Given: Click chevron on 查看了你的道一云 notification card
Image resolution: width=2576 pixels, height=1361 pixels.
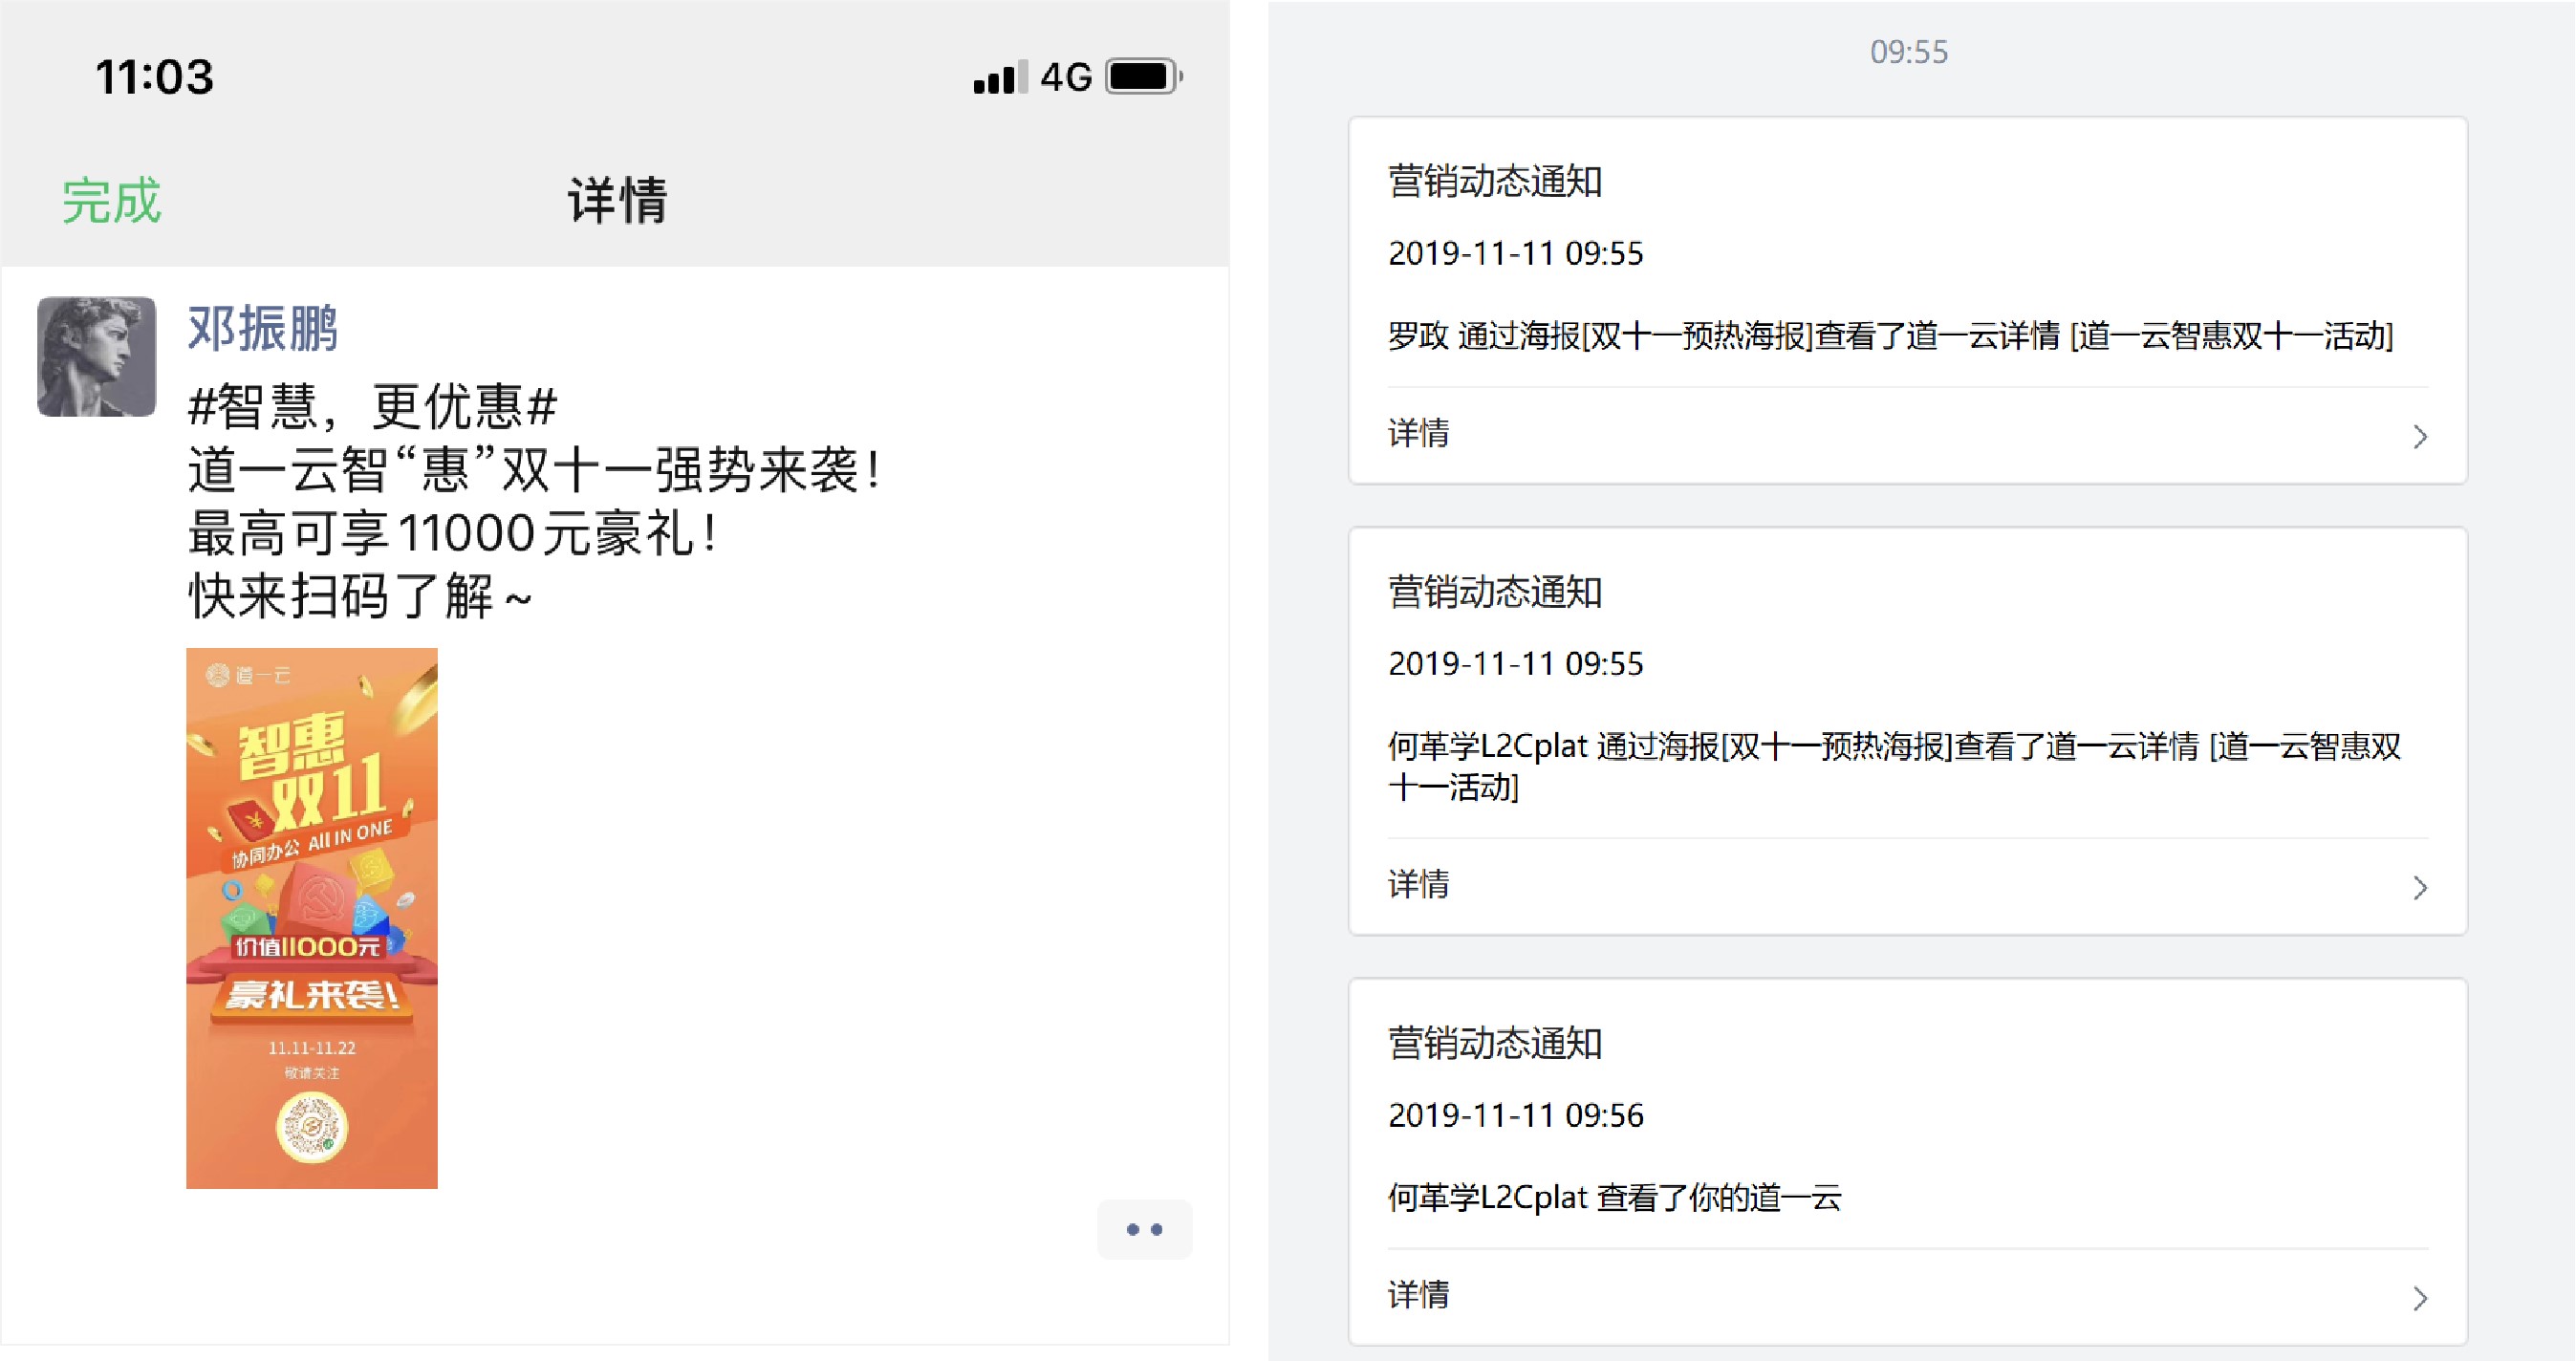Looking at the screenshot, I should [x=2420, y=1298].
